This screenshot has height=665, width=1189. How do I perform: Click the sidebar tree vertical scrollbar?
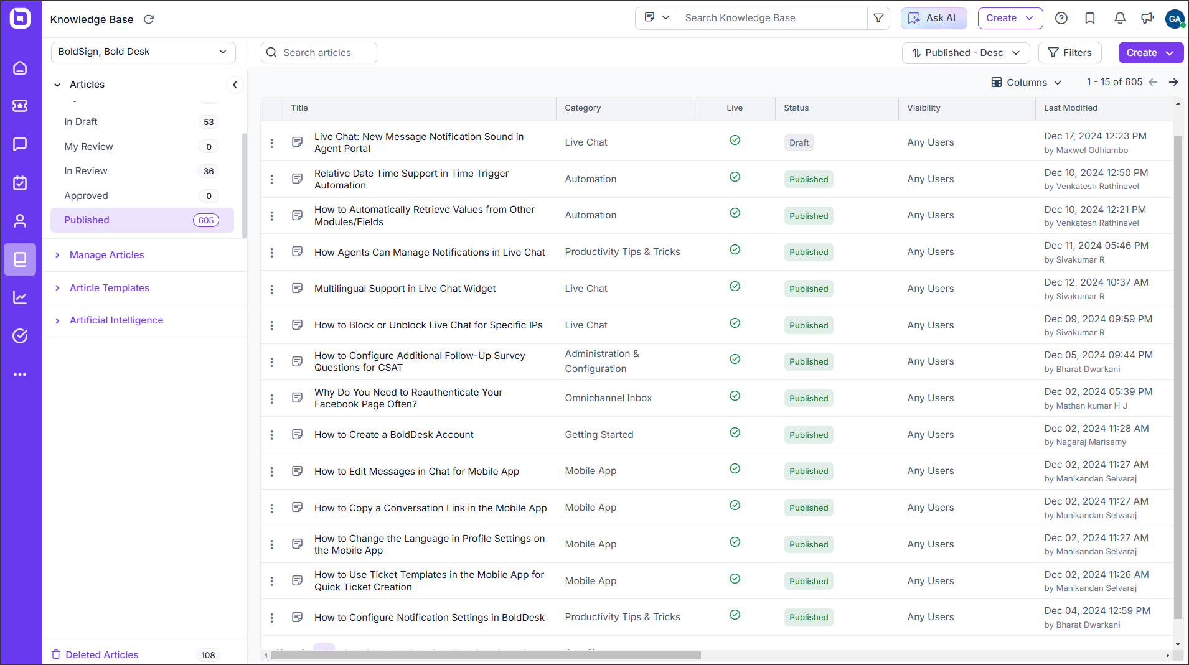pos(245,186)
